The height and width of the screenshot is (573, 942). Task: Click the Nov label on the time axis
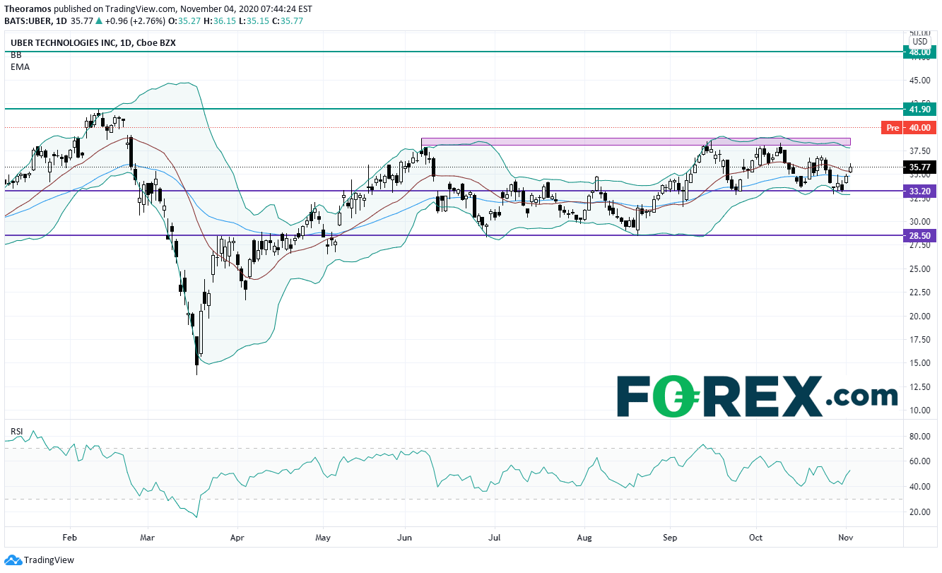pos(847,538)
